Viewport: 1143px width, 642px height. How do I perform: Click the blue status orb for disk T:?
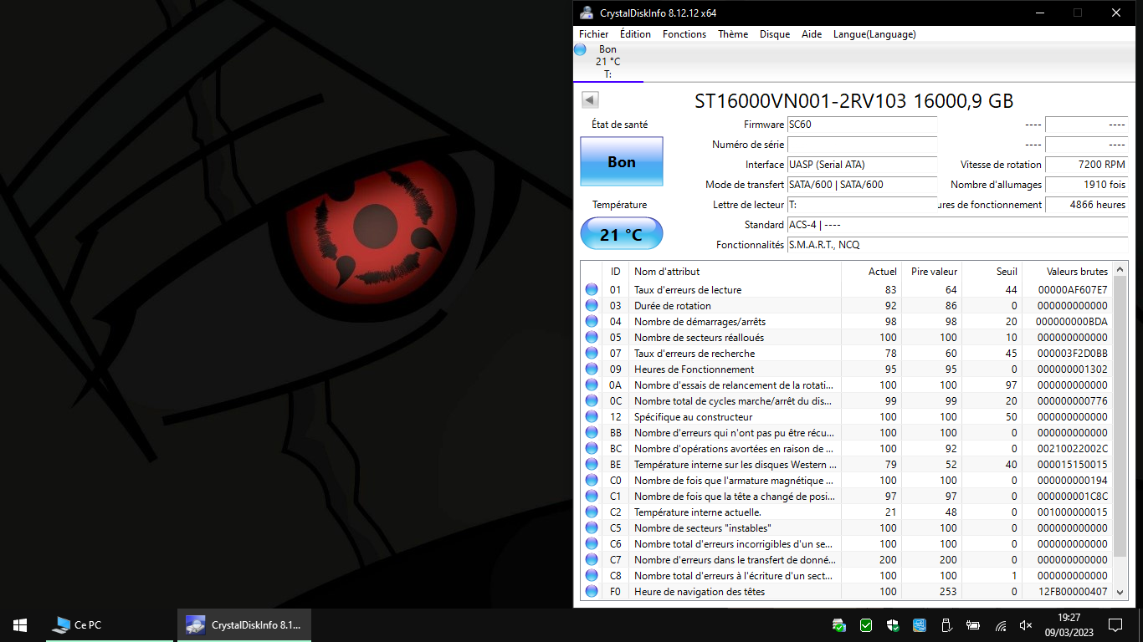point(580,50)
